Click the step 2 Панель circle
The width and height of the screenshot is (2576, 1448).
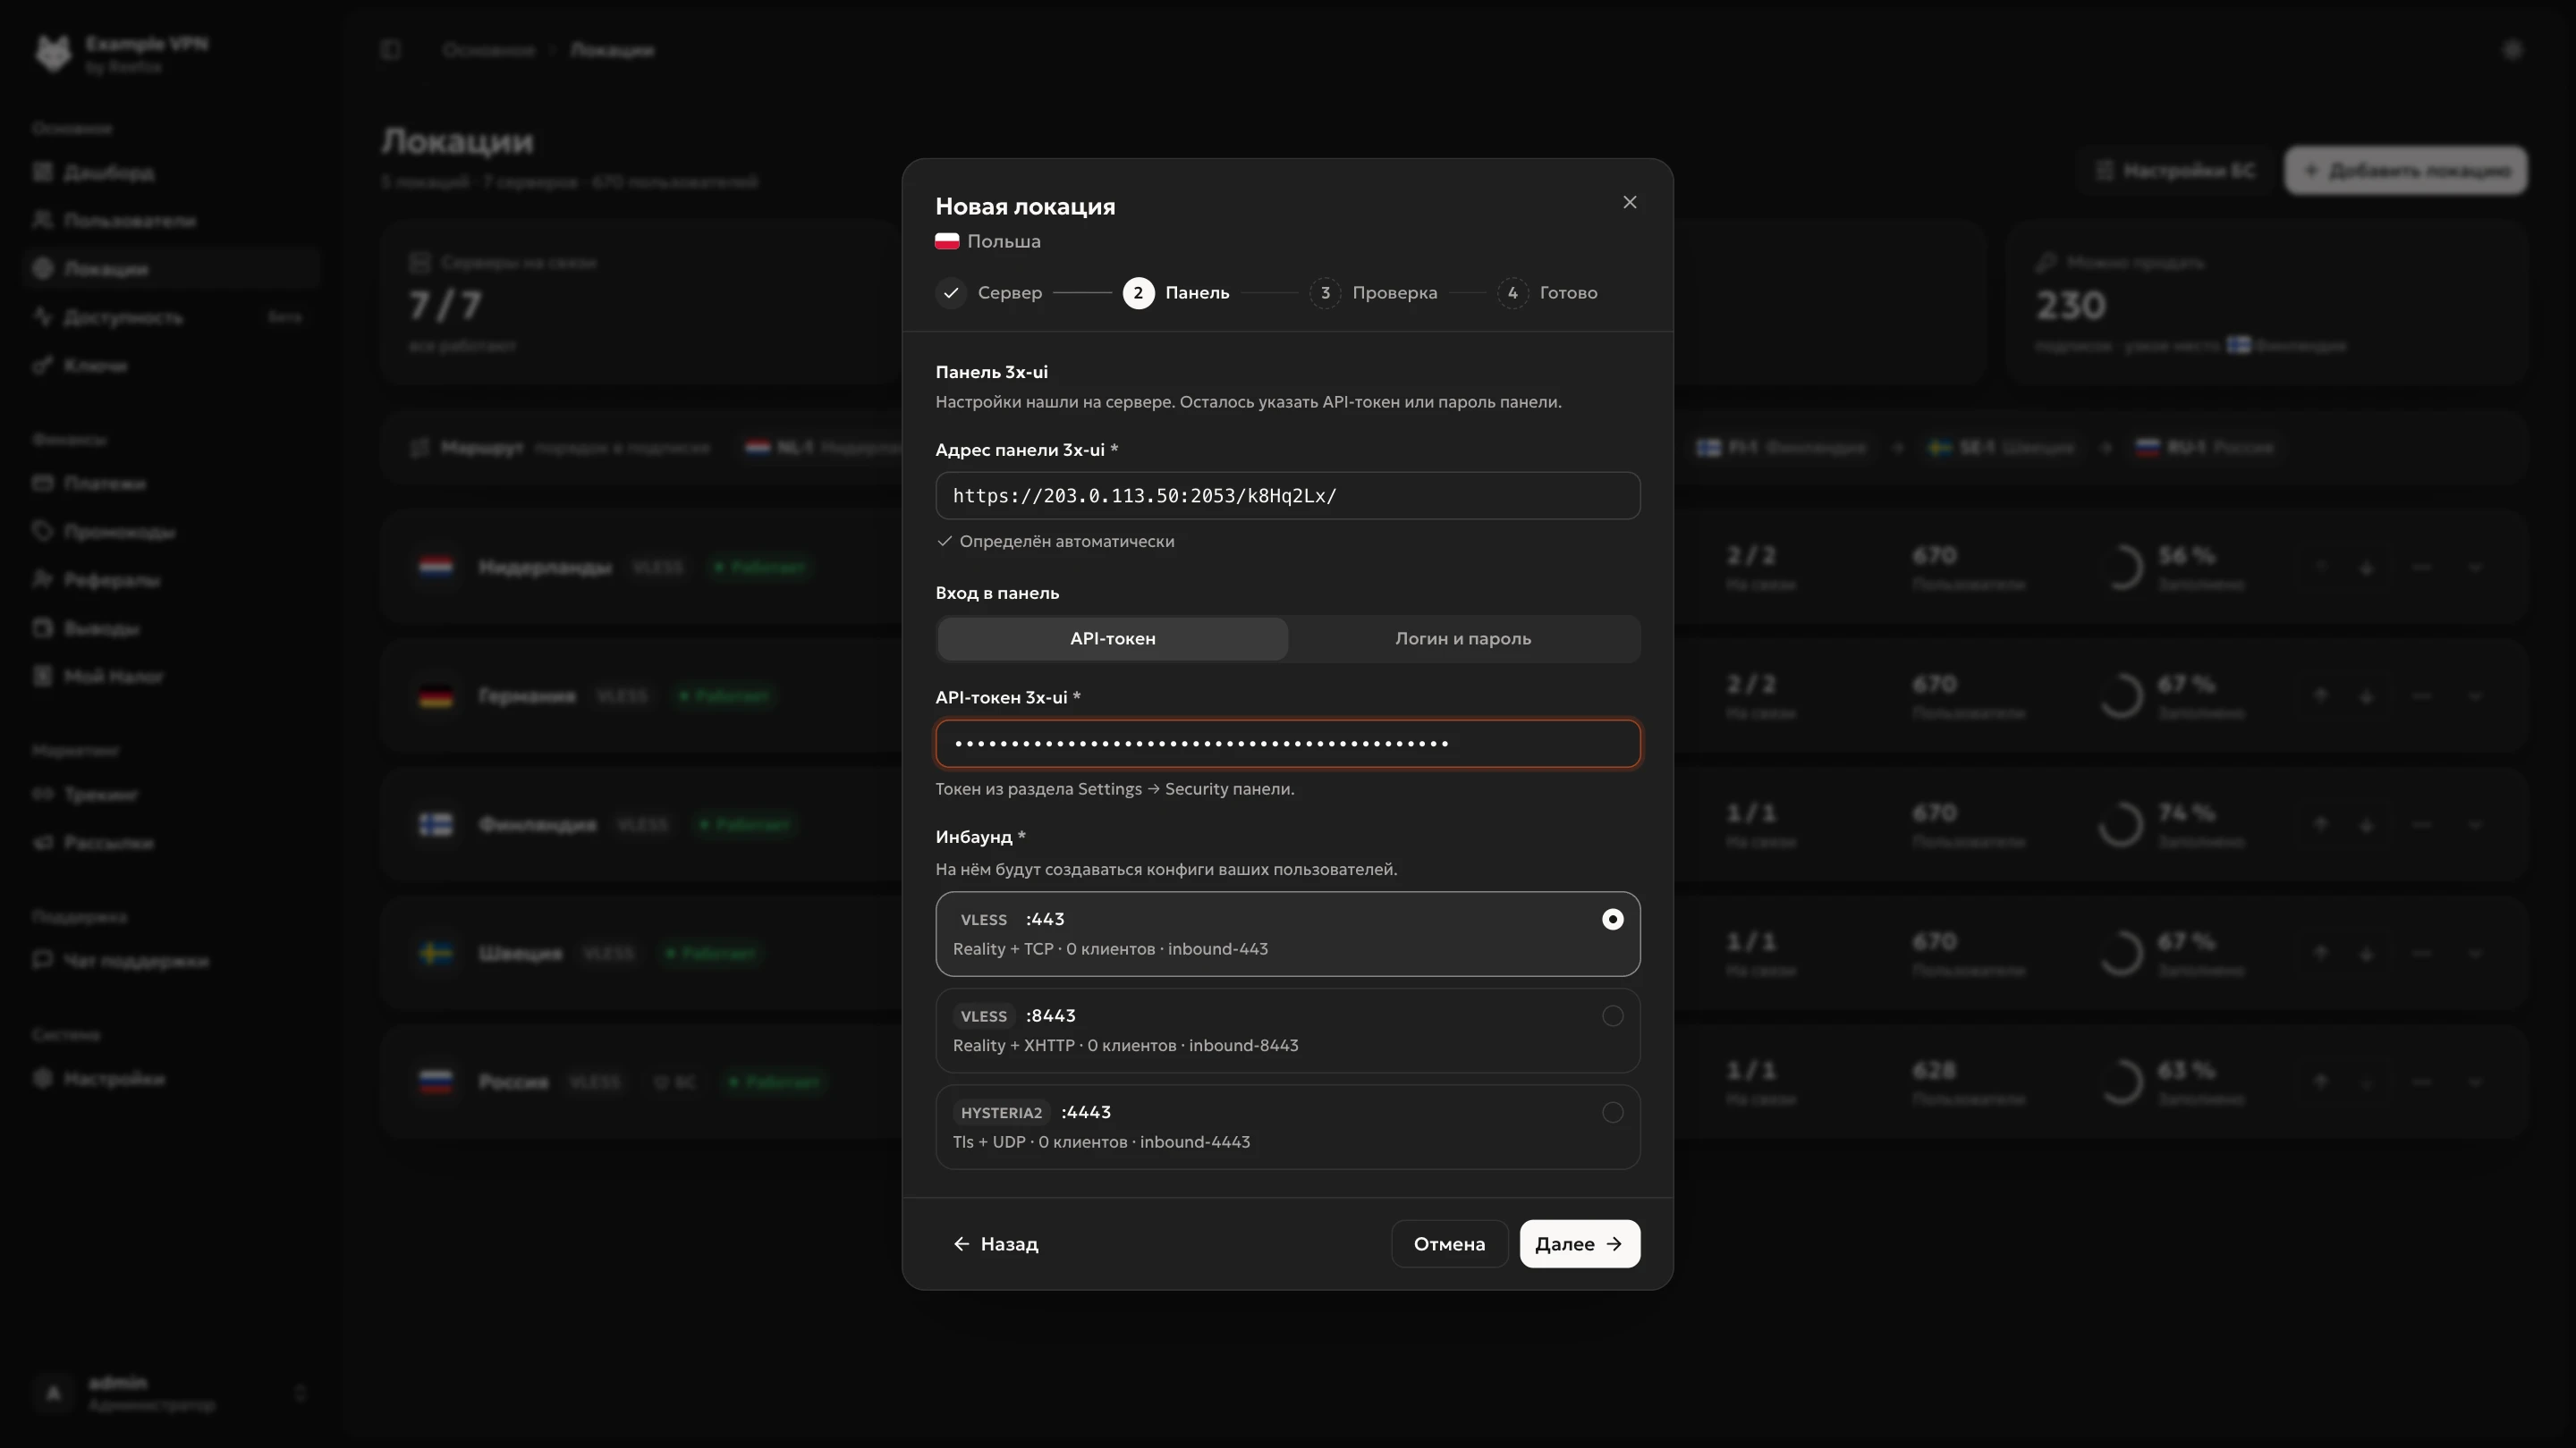[1138, 293]
